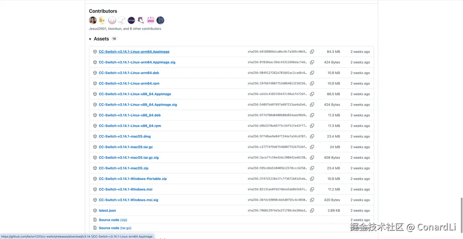
Task: Copy sha256 of Linux-arm64.AppImage
Action: 312,52
